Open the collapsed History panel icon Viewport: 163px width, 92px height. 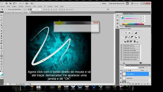117,16
